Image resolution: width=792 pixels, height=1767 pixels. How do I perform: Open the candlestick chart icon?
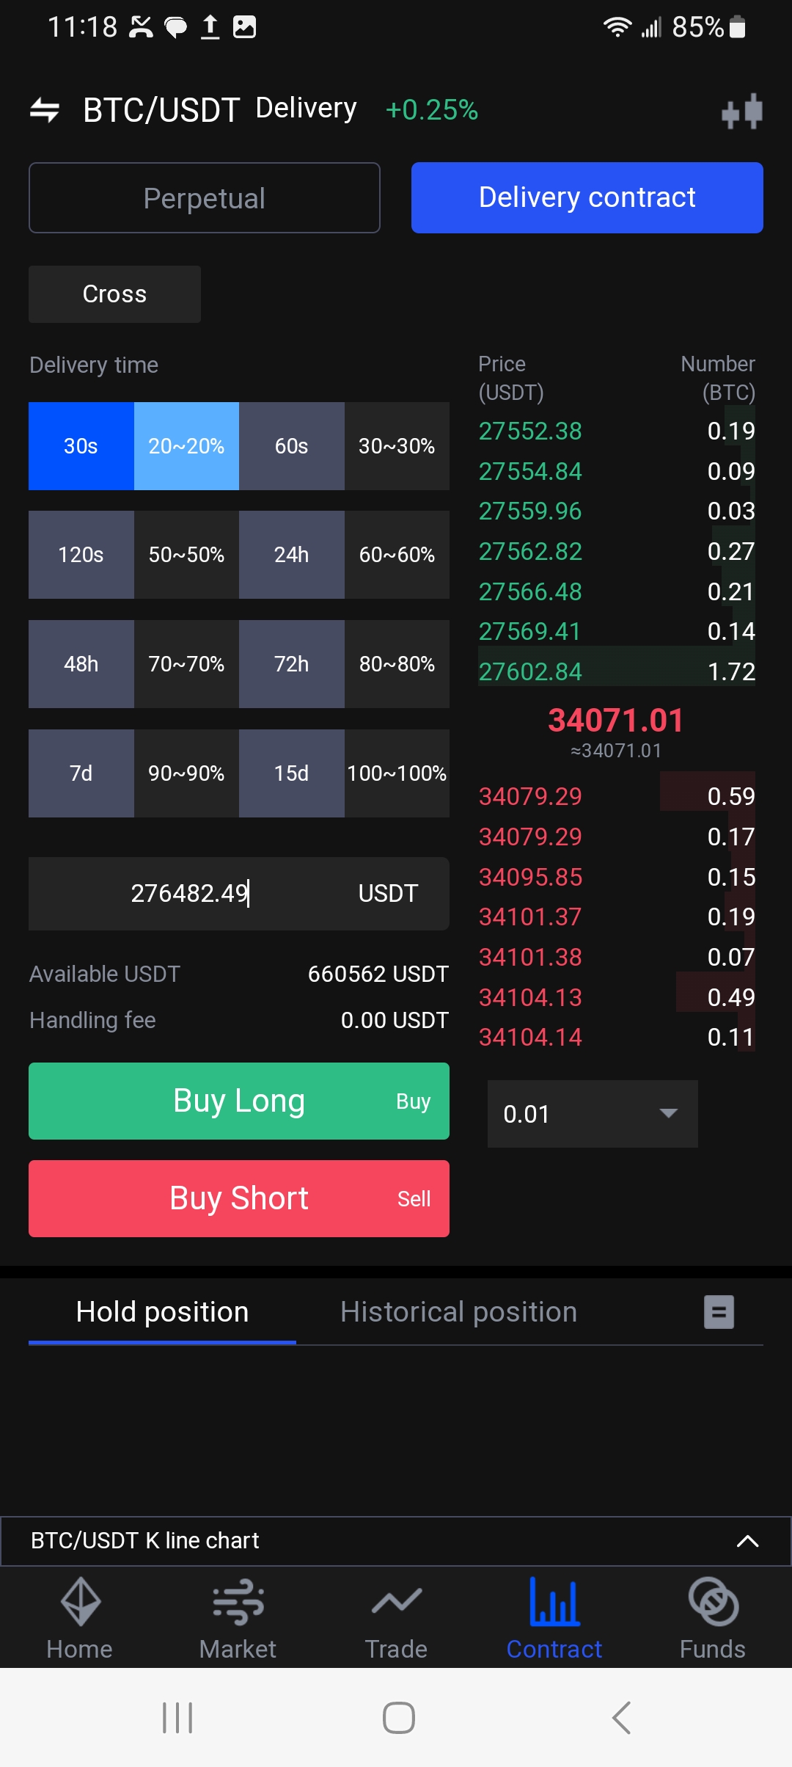(742, 112)
